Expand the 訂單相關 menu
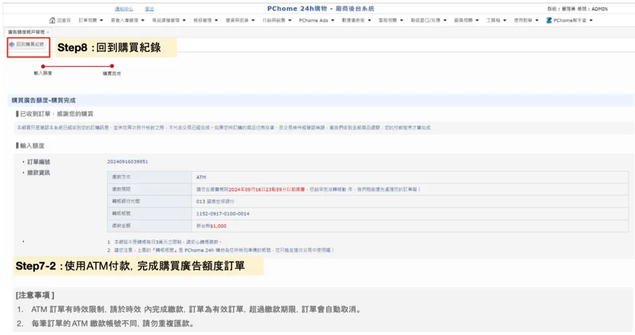 (x=91, y=20)
